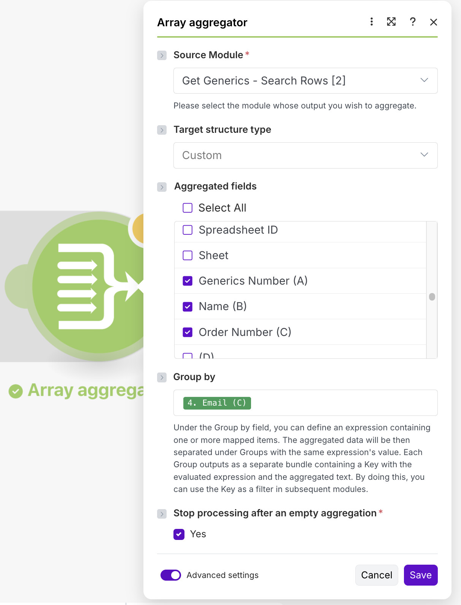This screenshot has height=605, width=461.
Task: Toggle the arrow beside Source Module
Action: [x=162, y=56]
